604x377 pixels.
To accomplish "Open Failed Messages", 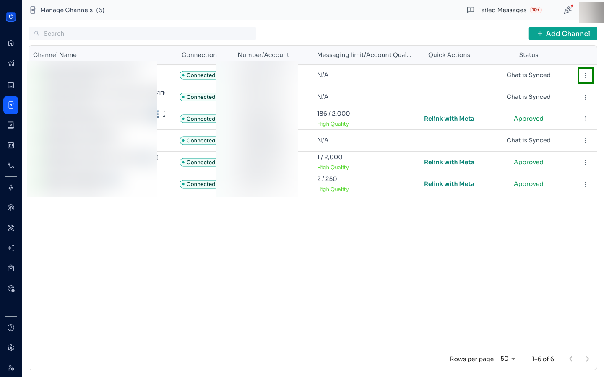I will click(x=502, y=10).
